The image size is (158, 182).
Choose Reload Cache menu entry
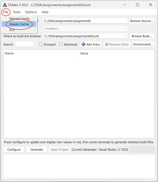click(19, 19)
